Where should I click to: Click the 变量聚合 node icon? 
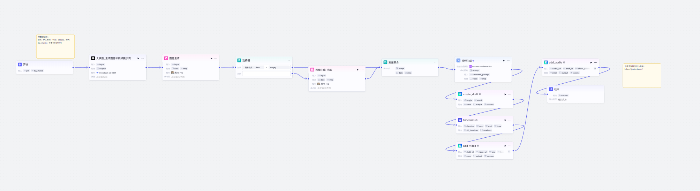[x=385, y=62]
